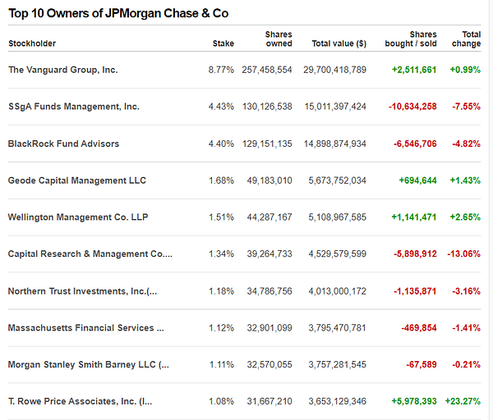Image resolution: width=493 pixels, height=420 pixels.
Task: Click the Shares owned column header
Action: 279,39
